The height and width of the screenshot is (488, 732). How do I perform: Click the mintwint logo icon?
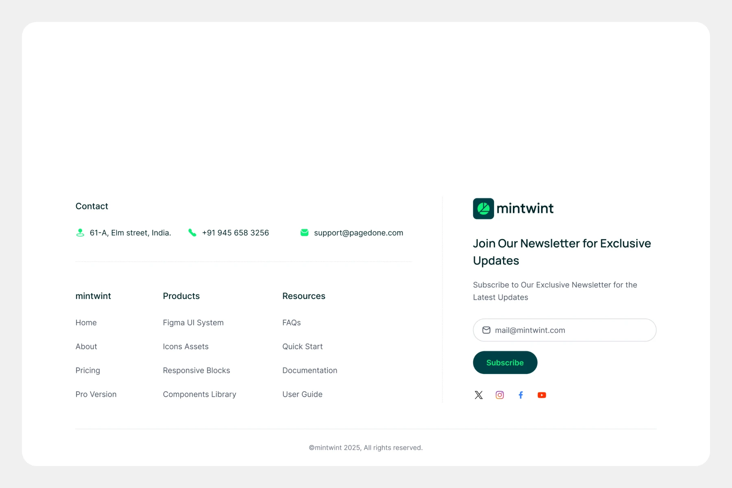pos(483,209)
